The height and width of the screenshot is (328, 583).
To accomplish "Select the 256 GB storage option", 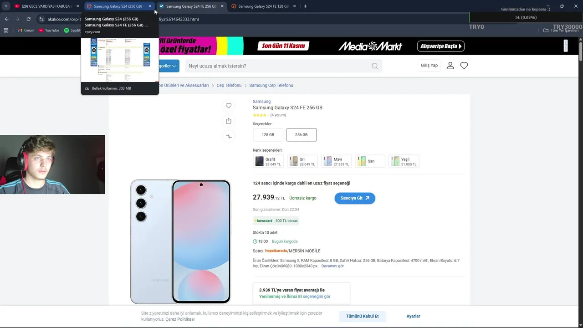I will [301, 135].
